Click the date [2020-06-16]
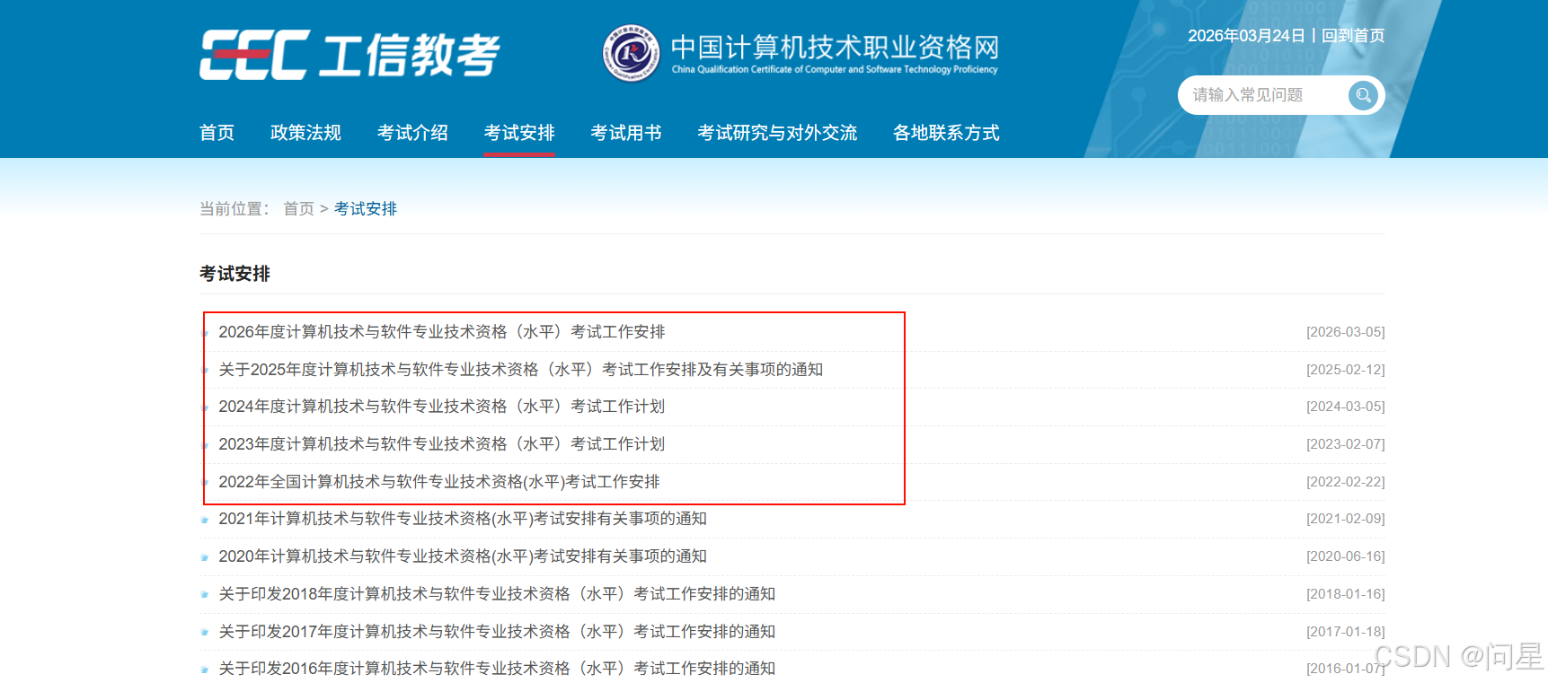The width and height of the screenshot is (1548, 683). pos(1346,556)
